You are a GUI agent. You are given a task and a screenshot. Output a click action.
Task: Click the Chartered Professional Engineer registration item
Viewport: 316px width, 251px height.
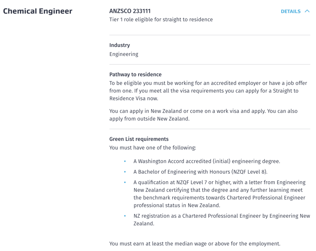221,220
